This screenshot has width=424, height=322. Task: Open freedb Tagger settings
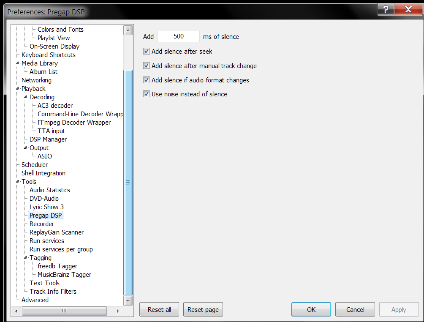57,266
